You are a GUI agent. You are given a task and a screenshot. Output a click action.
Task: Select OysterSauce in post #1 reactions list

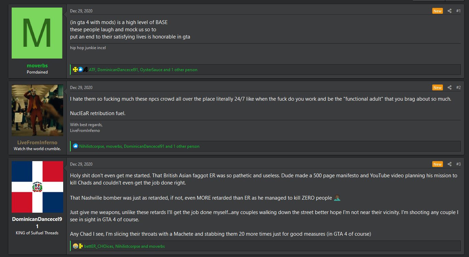(x=151, y=70)
